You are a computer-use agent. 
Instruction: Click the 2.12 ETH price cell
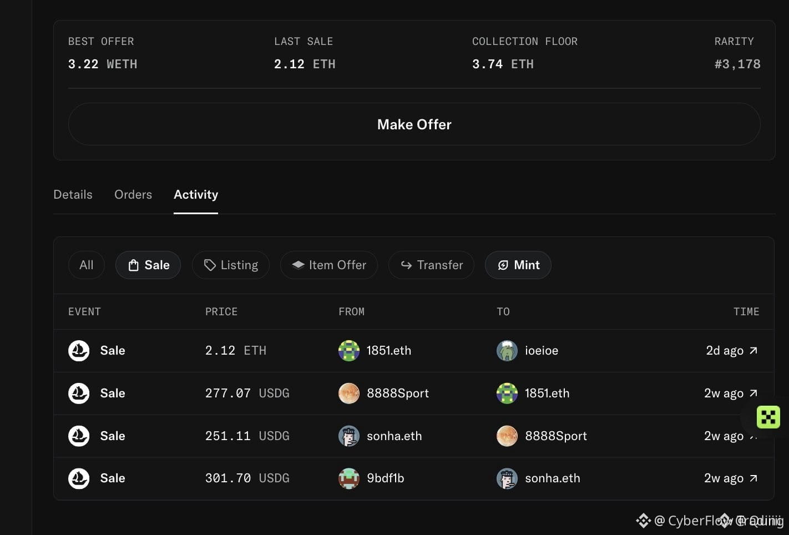tap(236, 351)
